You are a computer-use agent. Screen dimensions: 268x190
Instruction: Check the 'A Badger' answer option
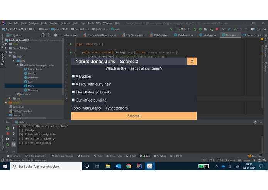(x=73, y=76)
